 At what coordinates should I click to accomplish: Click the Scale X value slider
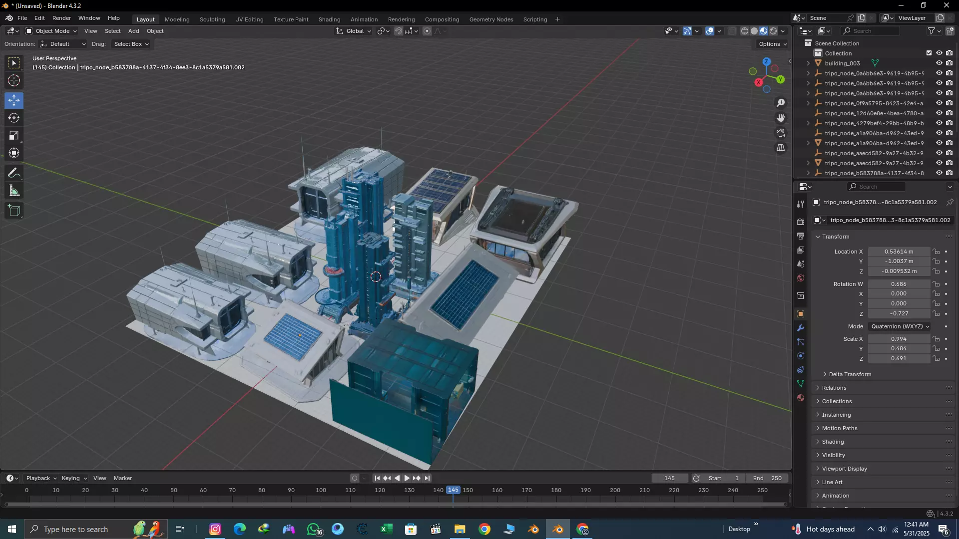click(x=898, y=339)
